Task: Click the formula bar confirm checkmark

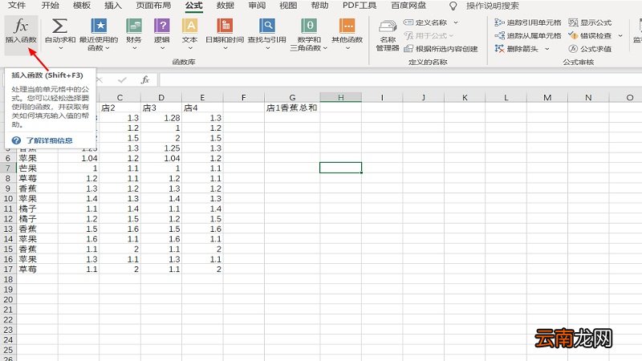Action: [122, 79]
